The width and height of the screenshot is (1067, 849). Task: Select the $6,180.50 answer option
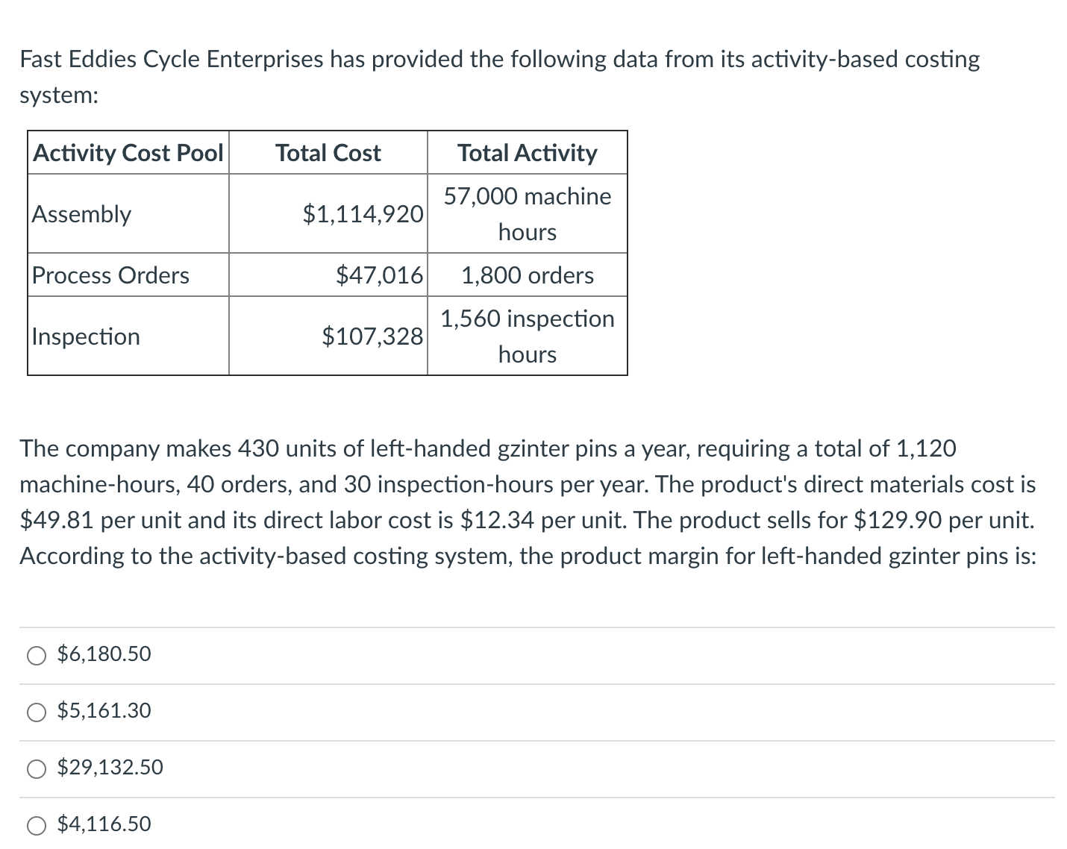[35, 654]
